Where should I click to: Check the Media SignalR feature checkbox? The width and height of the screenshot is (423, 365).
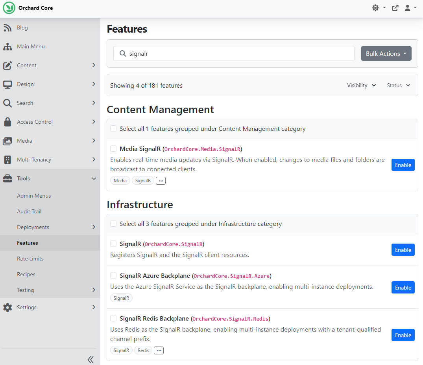coord(113,149)
